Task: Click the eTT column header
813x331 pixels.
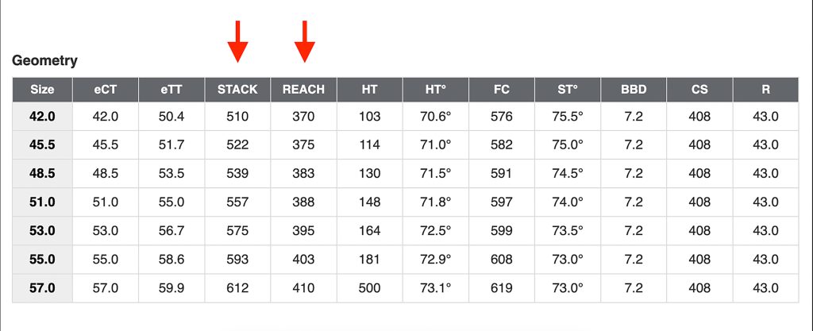Action: click(171, 90)
